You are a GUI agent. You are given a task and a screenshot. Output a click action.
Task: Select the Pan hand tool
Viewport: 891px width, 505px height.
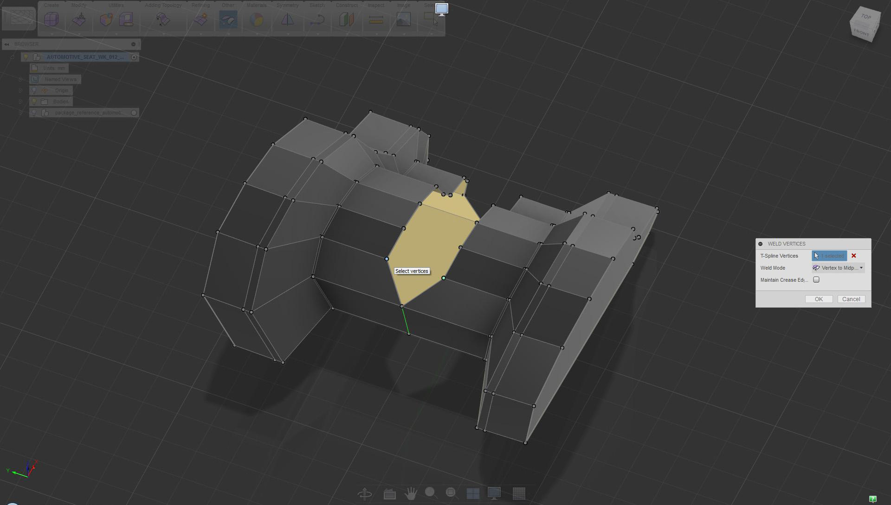(x=410, y=493)
